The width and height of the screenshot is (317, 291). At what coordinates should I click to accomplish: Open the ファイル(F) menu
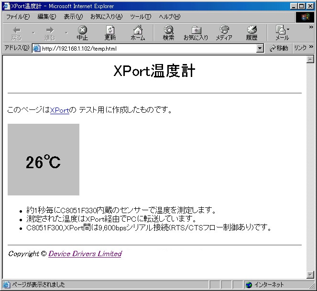point(18,17)
